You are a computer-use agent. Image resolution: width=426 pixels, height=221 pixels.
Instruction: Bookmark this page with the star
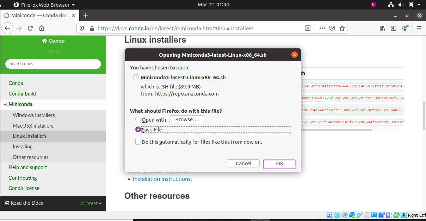coord(342,28)
